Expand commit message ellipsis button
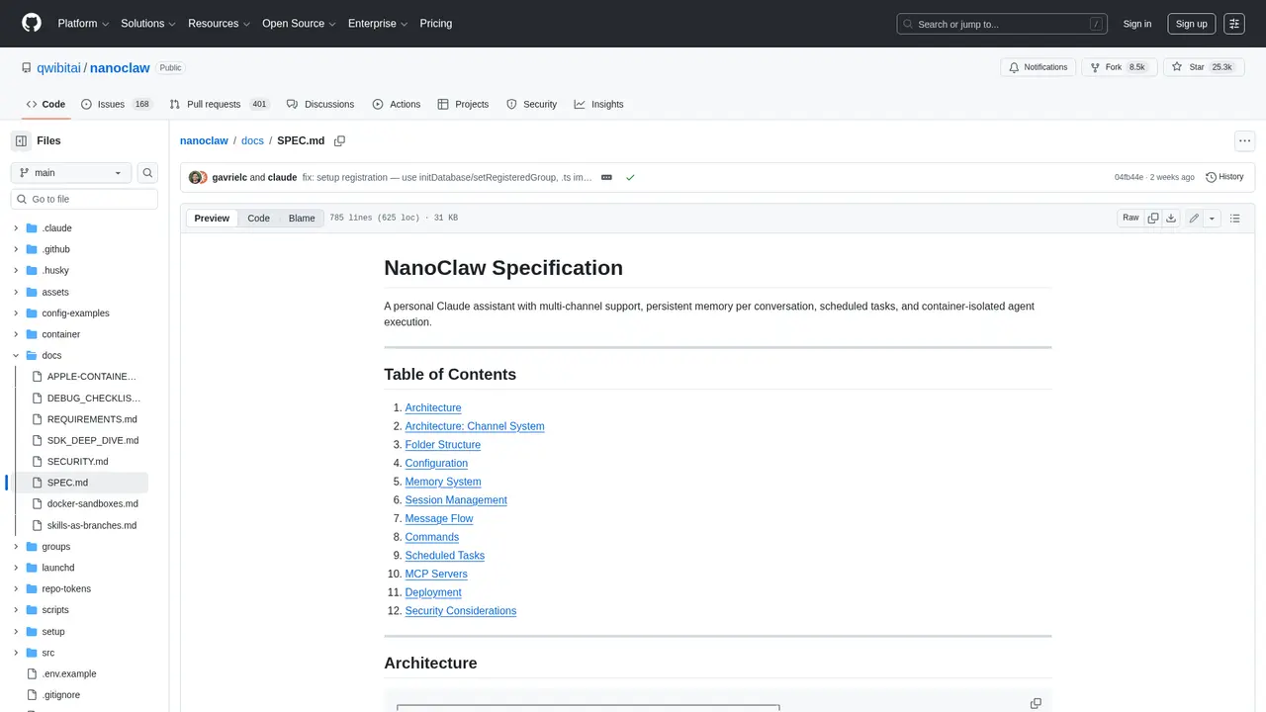1266x712 pixels. point(606,178)
